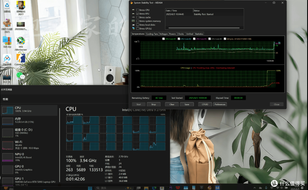Open the WeChat desktop shortcut
This screenshot has width=308, height=190.
tap(21, 77)
